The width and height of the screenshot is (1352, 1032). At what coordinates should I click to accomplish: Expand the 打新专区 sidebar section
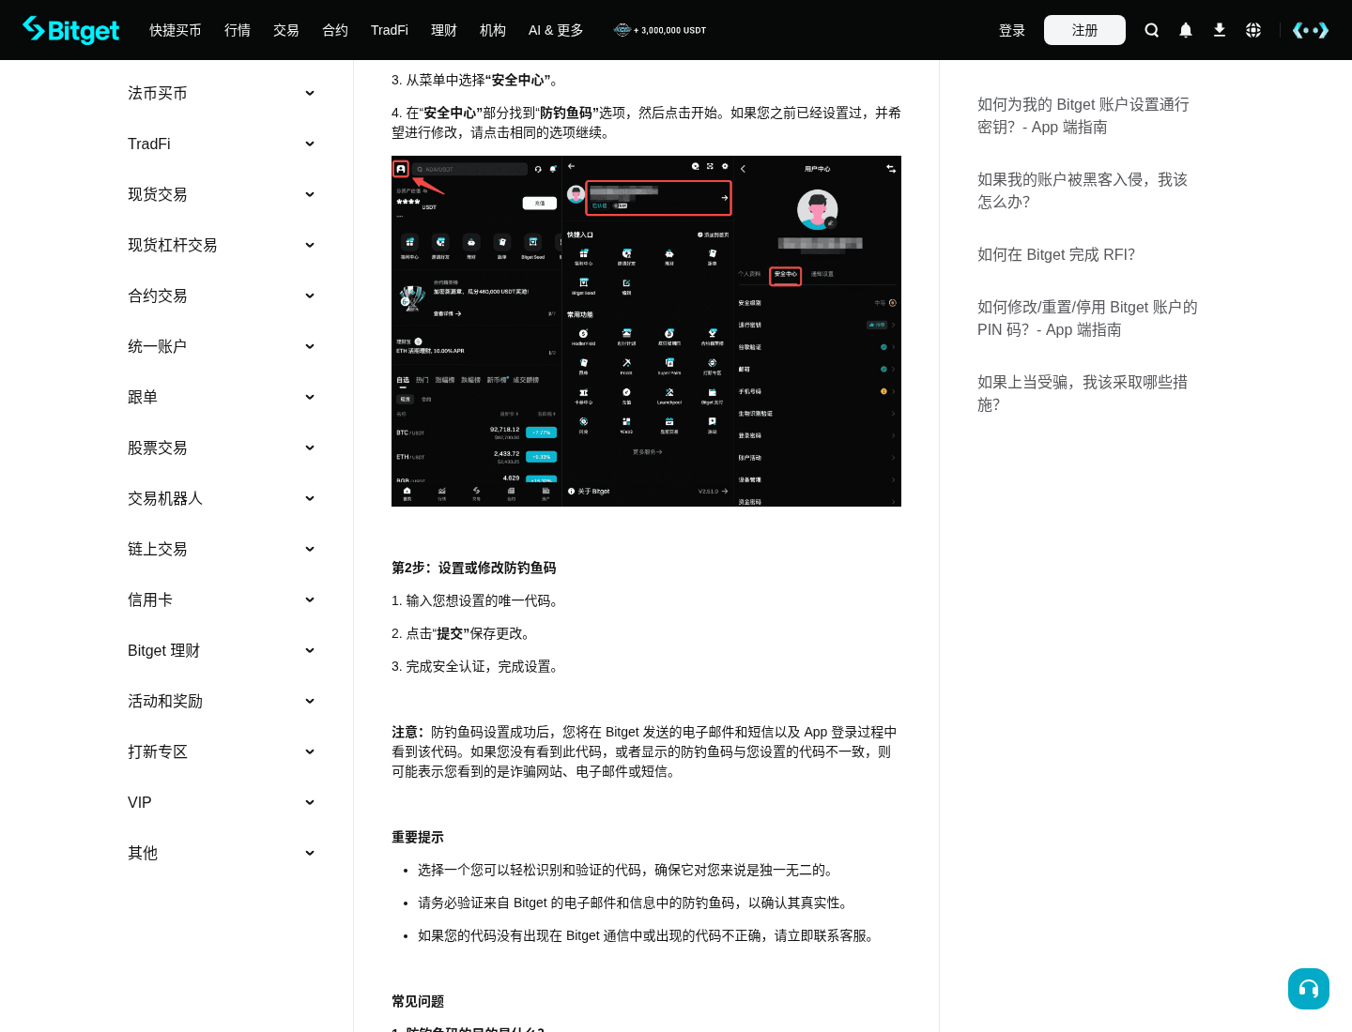[x=222, y=751]
